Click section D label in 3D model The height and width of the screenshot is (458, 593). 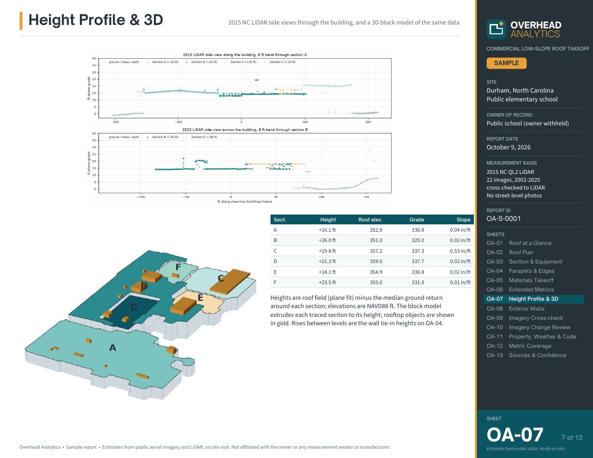(134, 307)
